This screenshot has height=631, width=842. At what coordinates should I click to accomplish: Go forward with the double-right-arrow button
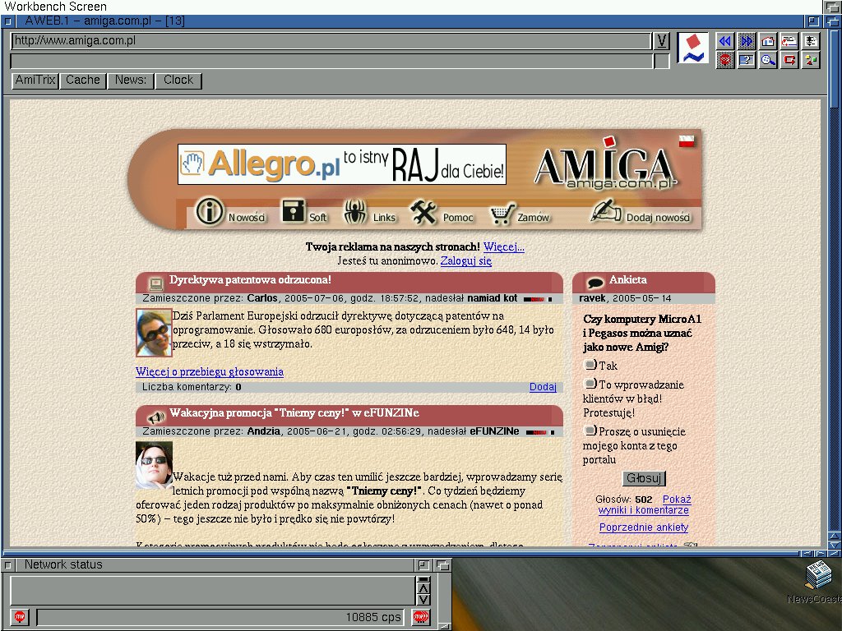tap(747, 41)
